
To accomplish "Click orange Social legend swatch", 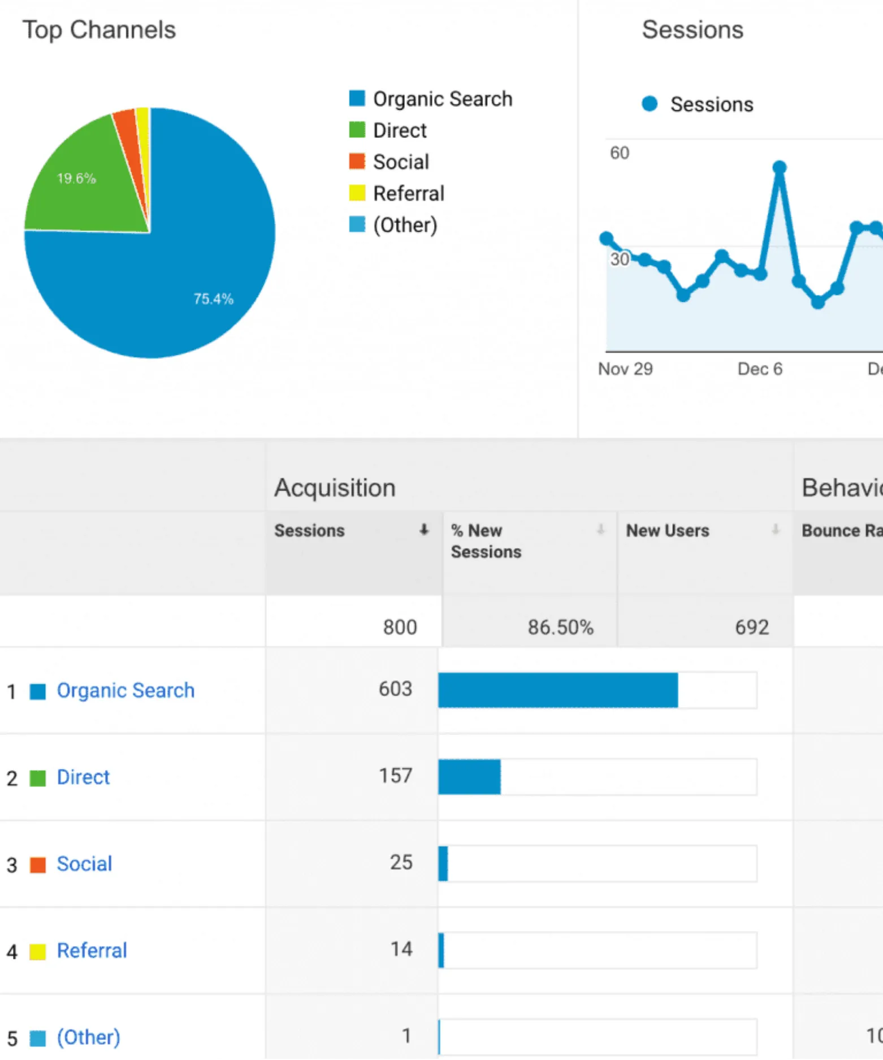I will [357, 162].
